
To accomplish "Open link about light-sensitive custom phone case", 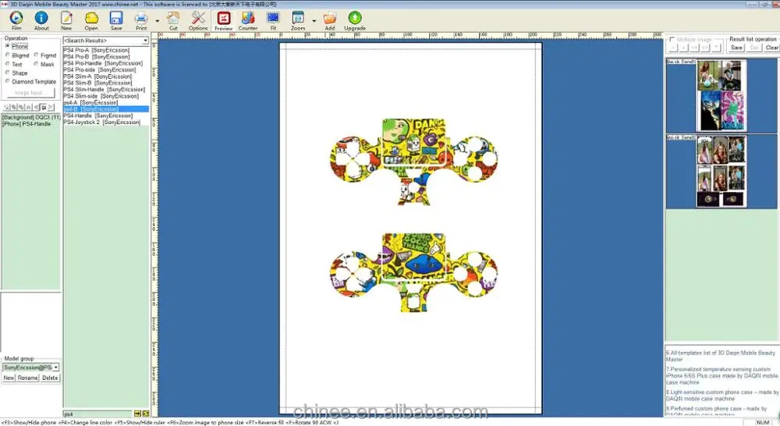I will [x=722, y=396].
